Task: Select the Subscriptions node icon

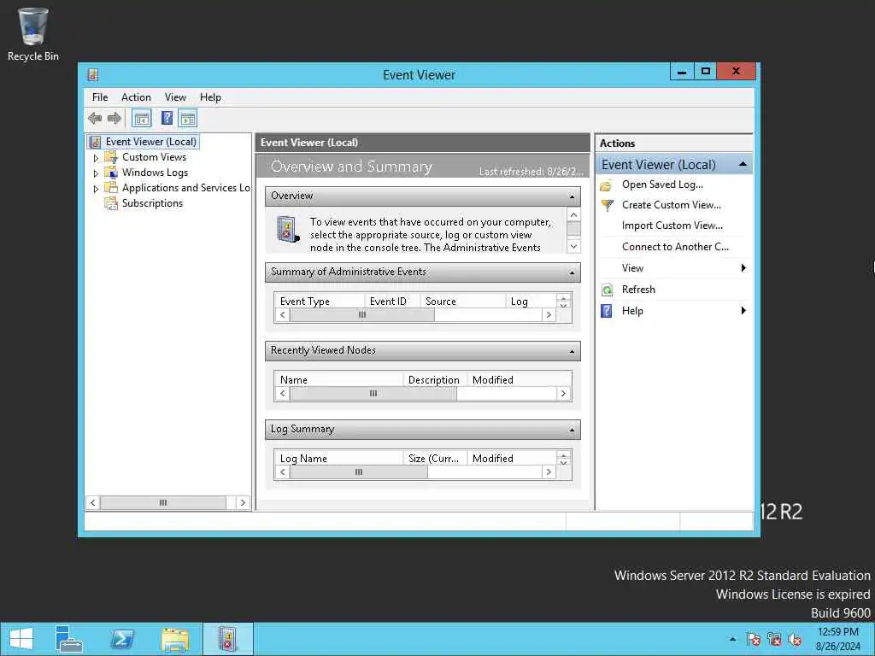Action: [111, 203]
